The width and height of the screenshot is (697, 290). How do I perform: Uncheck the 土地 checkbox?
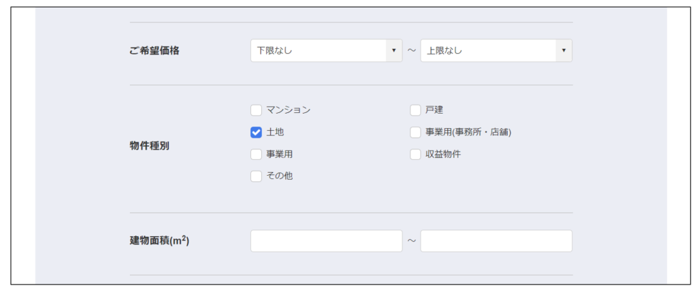[256, 132]
